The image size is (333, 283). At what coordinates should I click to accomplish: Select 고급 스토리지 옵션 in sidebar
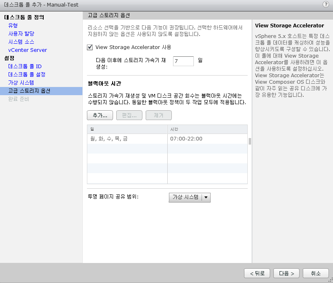(41, 91)
